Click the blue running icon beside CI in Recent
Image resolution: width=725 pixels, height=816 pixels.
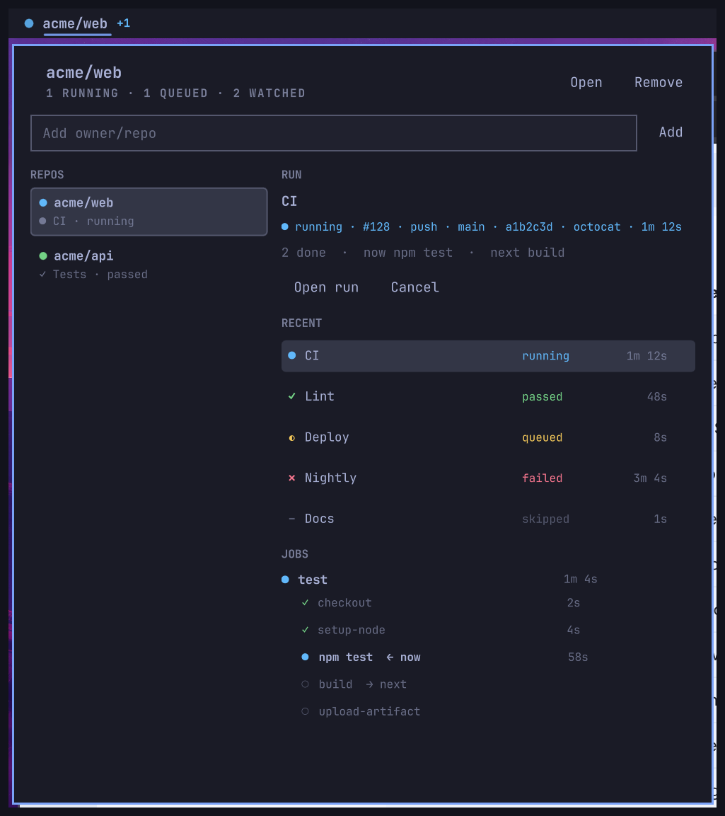click(x=291, y=355)
